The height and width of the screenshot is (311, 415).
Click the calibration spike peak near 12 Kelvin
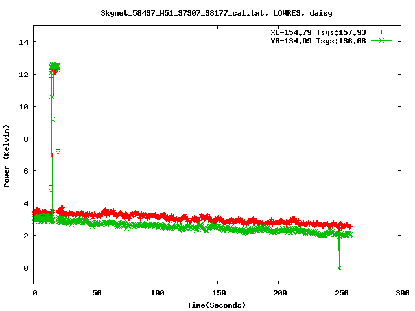pos(54,67)
